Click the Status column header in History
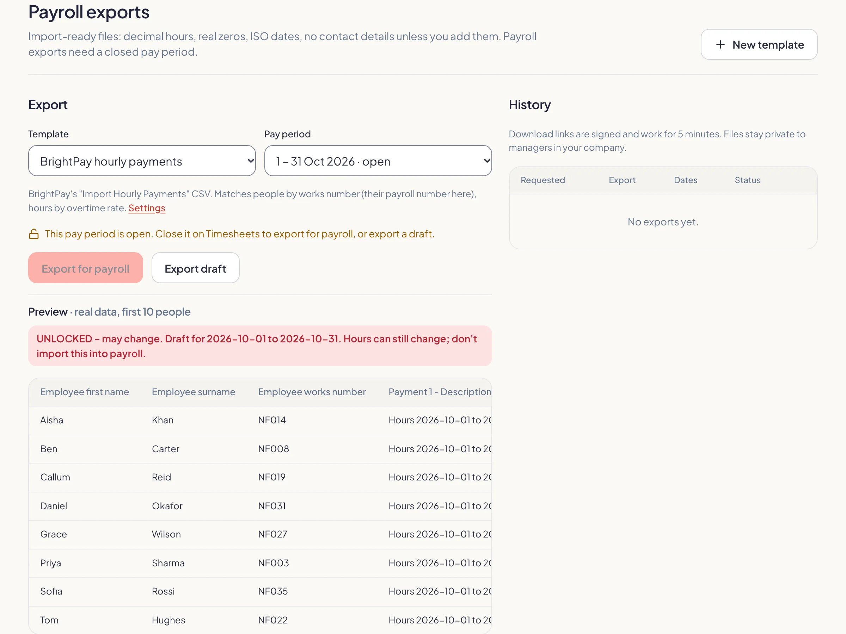 coord(747,180)
